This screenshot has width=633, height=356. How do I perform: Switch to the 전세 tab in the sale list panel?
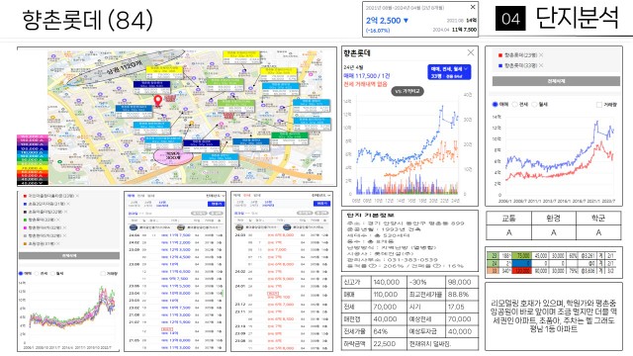pyautogui.click(x=140, y=196)
